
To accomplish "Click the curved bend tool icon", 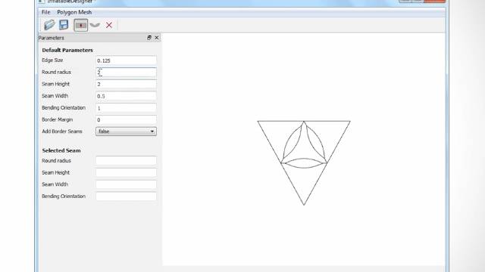I will click(x=95, y=25).
